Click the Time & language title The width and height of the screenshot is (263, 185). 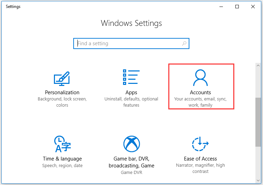pos(63,159)
